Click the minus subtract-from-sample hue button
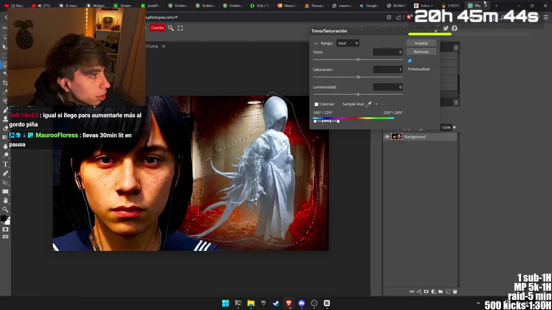Screen dimensions: 552x310 pyautogui.click(x=382, y=104)
